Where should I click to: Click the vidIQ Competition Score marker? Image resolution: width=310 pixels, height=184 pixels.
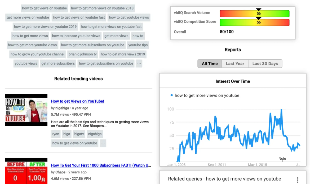259,18
